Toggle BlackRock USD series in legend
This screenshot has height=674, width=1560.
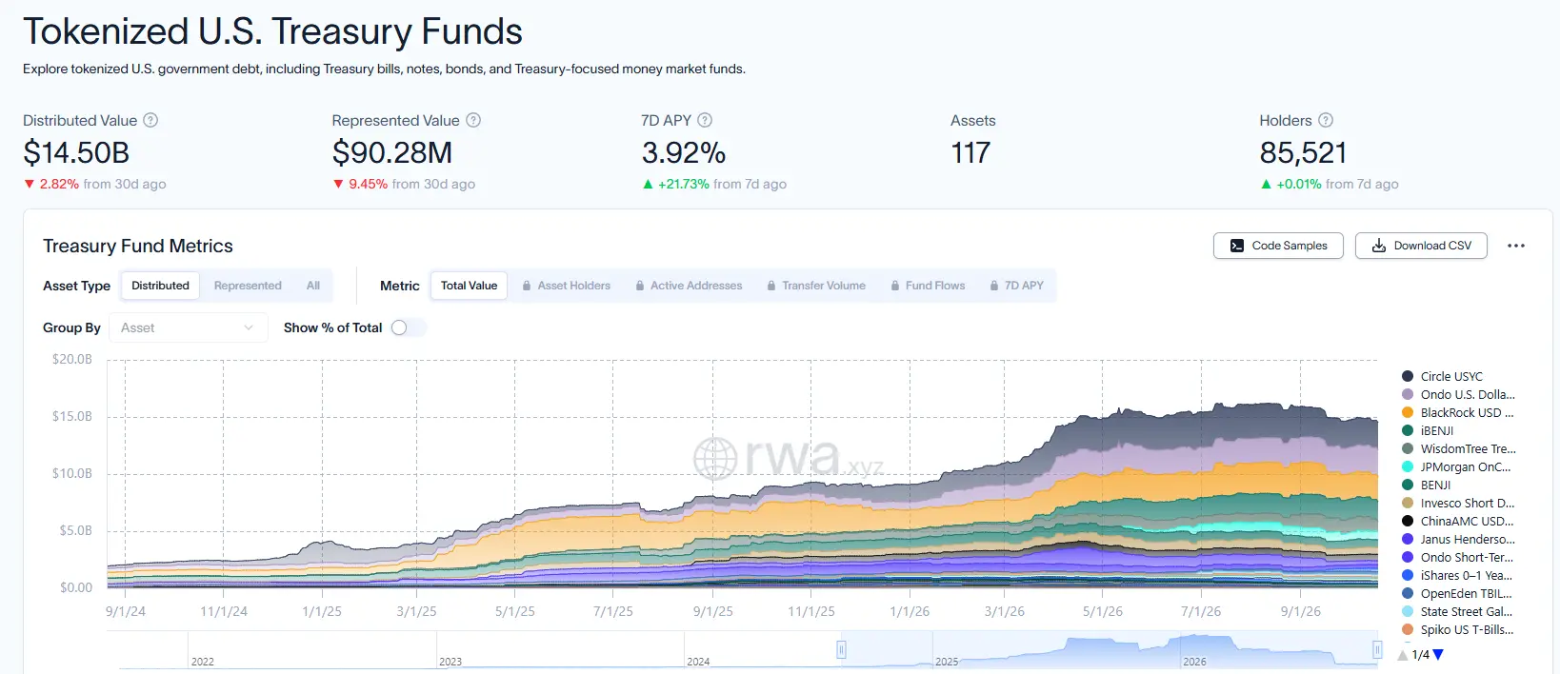pos(1457,412)
